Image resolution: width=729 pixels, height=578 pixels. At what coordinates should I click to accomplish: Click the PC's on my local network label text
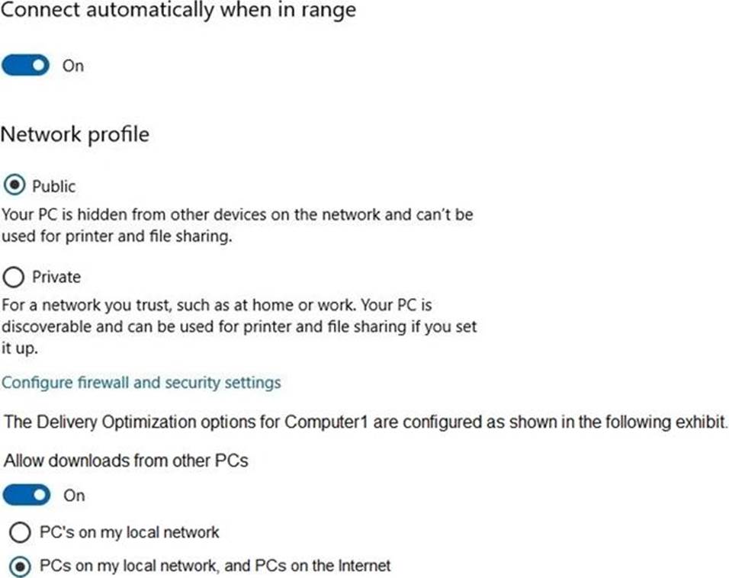tap(129, 531)
